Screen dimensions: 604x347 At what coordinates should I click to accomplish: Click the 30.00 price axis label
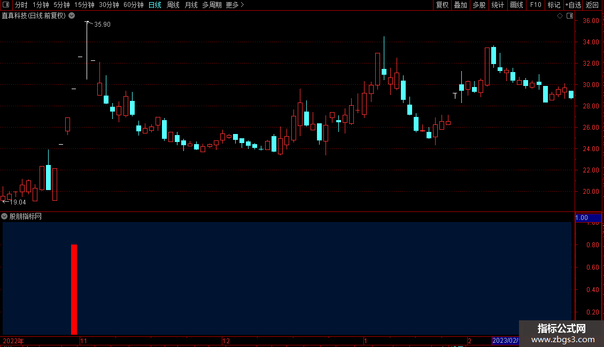591,85
